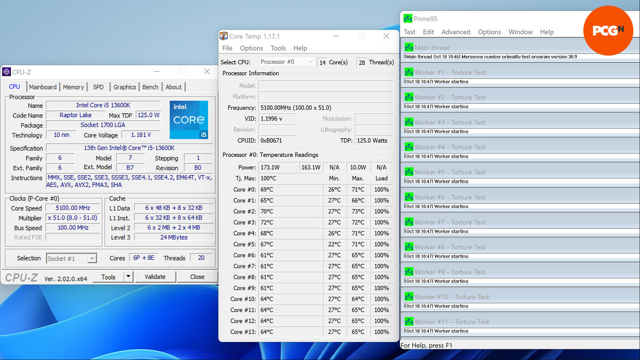Click the Worker #3 Torture Test icon
This screenshot has width=640, height=360.
click(409, 122)
